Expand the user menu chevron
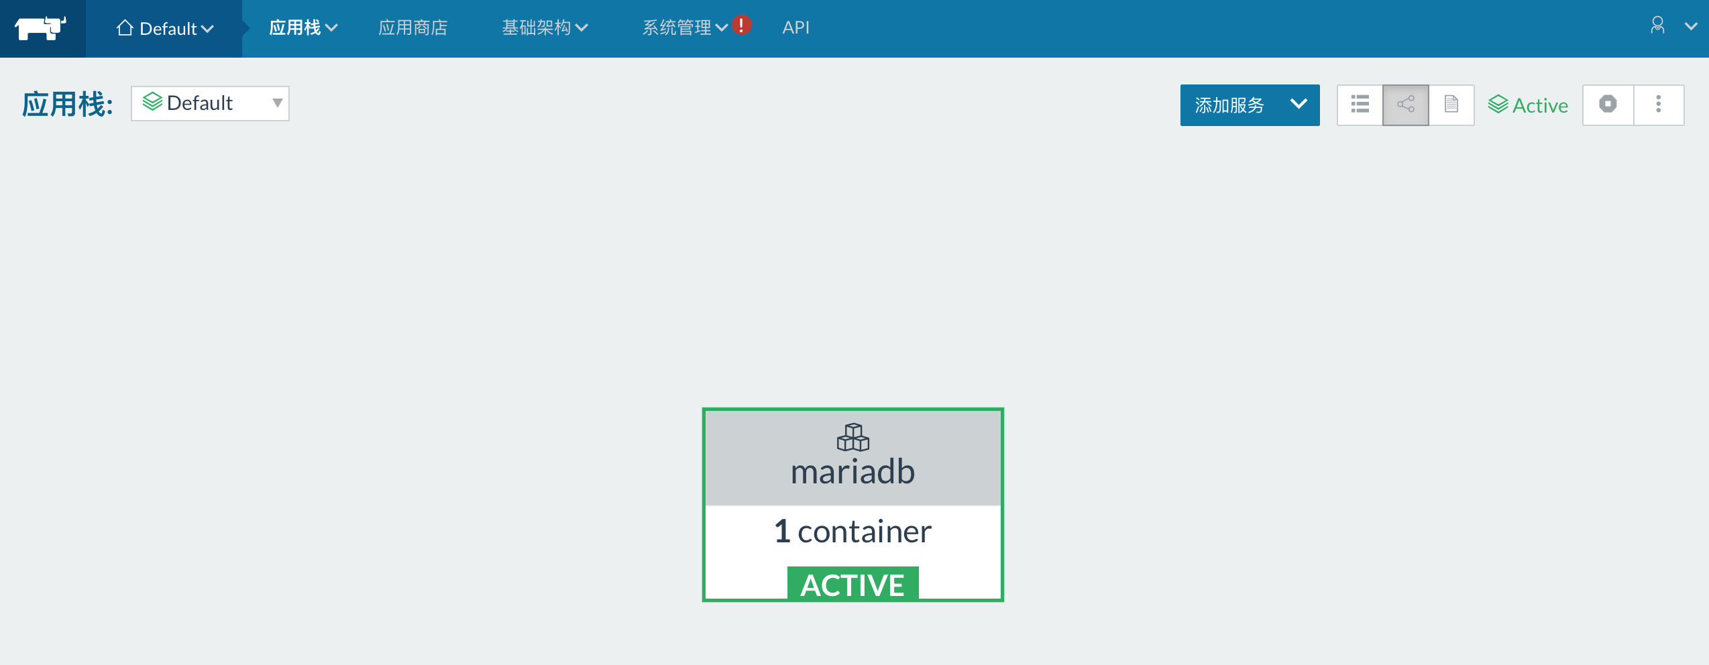The image size is (1709, 665). coord(1691,27)
